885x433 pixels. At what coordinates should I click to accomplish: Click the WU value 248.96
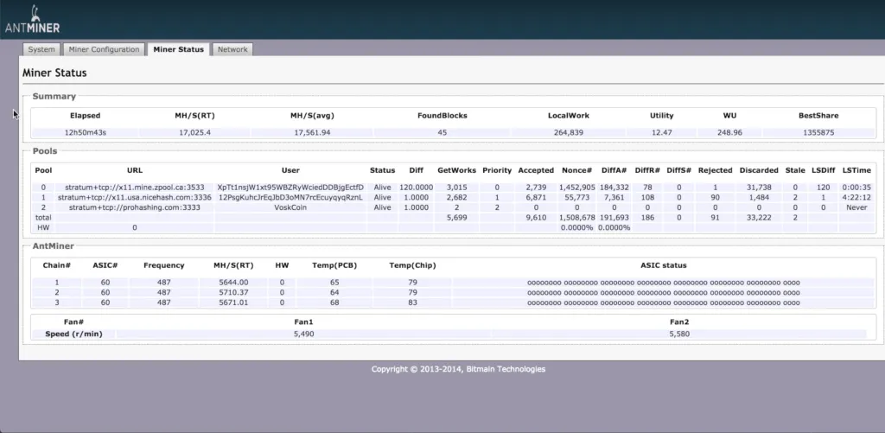pos(730,133)
